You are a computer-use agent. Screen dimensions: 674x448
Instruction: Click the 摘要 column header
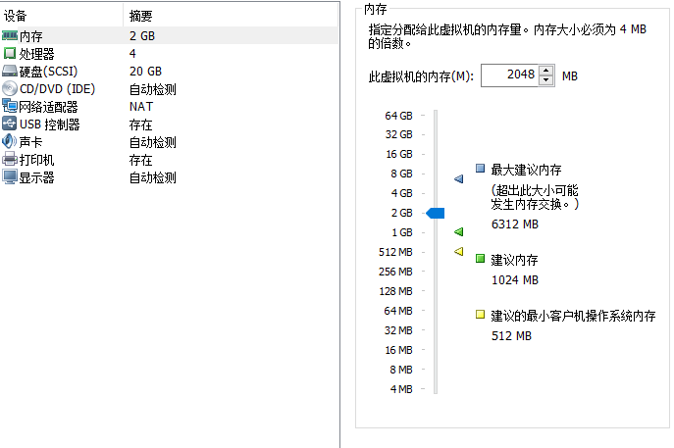pyautogui.click(x=140, y=16)
